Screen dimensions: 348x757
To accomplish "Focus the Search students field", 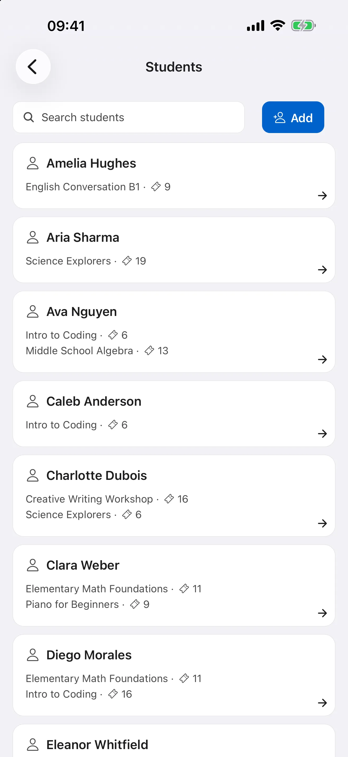I will (128, 117).
